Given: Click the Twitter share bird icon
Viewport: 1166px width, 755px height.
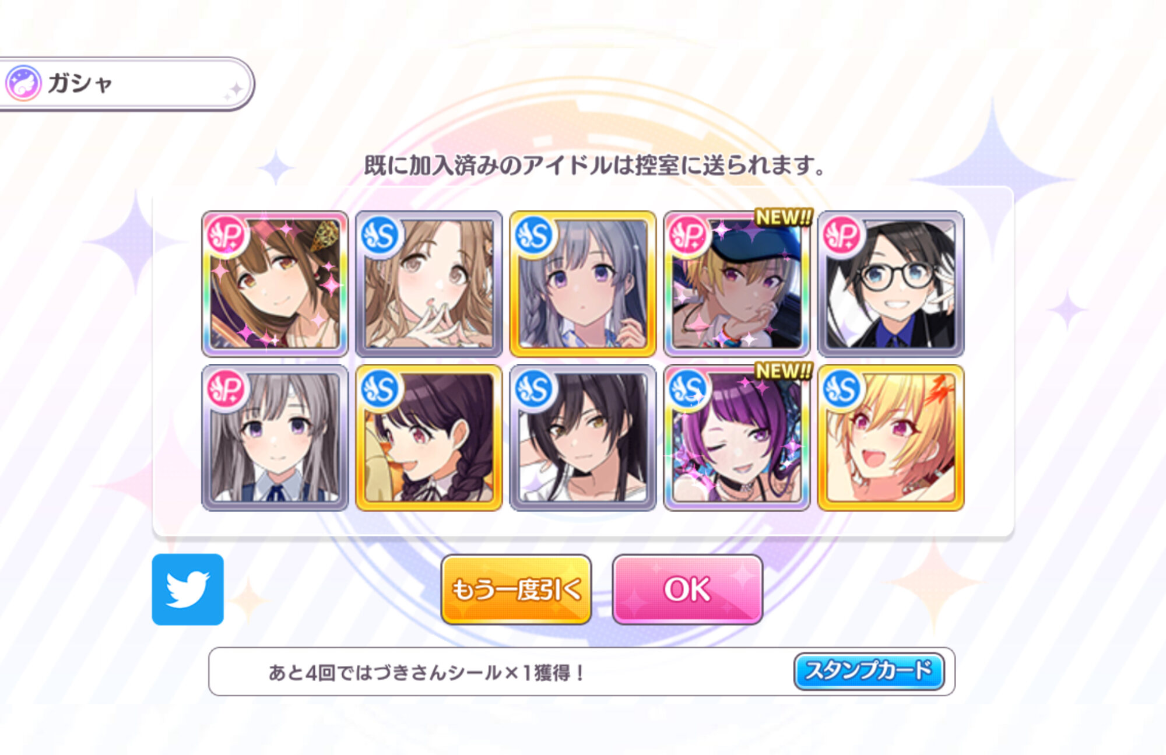Looking at the screenshot, I should 188,589.
